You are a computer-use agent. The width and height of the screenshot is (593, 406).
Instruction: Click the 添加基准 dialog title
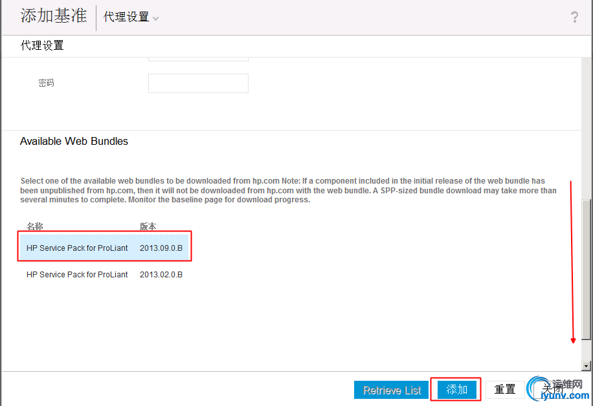54,16
